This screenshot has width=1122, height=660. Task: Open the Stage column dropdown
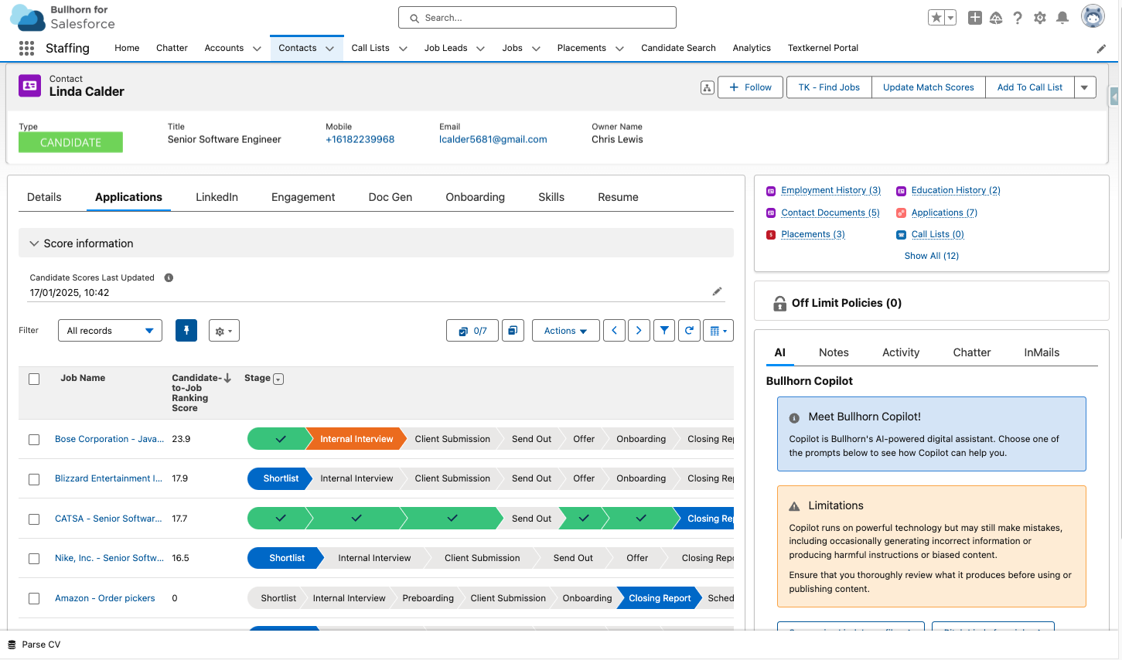click(278, 379)
